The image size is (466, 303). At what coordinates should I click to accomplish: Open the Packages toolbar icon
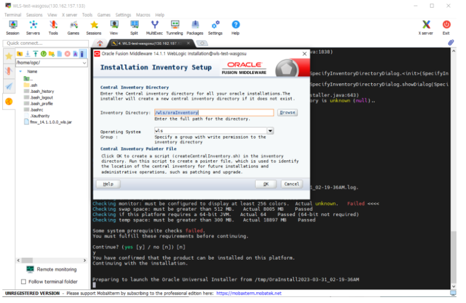click(195, 27)
